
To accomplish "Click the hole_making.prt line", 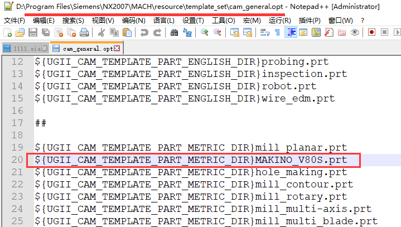I will tap(191, 172).
